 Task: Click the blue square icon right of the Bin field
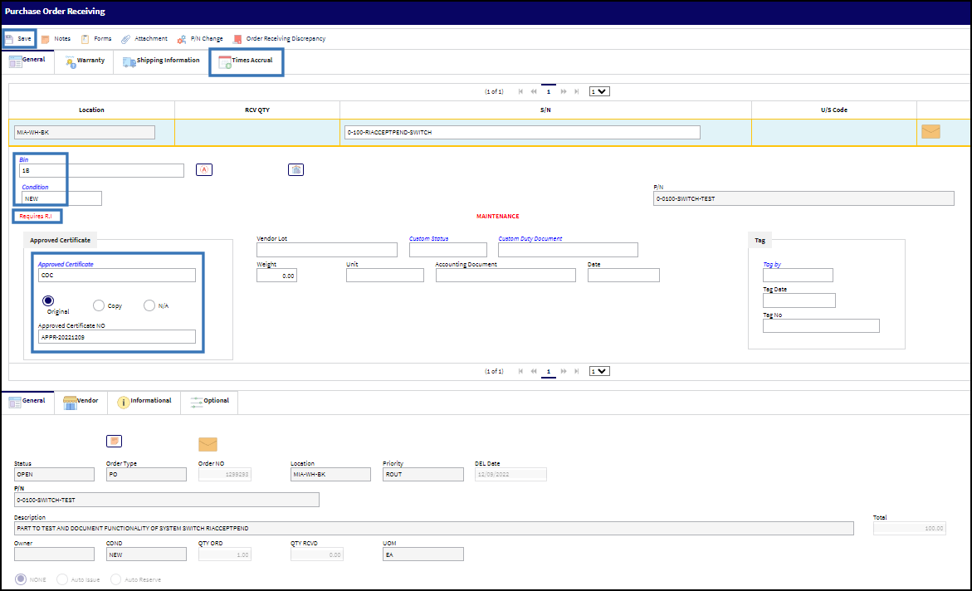coord(296,169)
